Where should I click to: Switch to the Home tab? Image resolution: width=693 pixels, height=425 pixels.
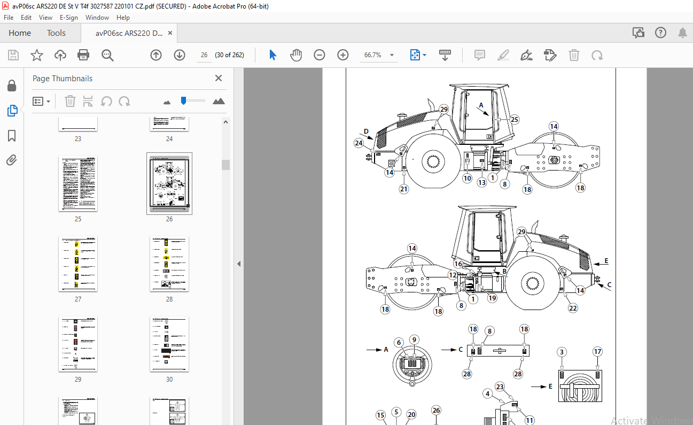[20, 33]
